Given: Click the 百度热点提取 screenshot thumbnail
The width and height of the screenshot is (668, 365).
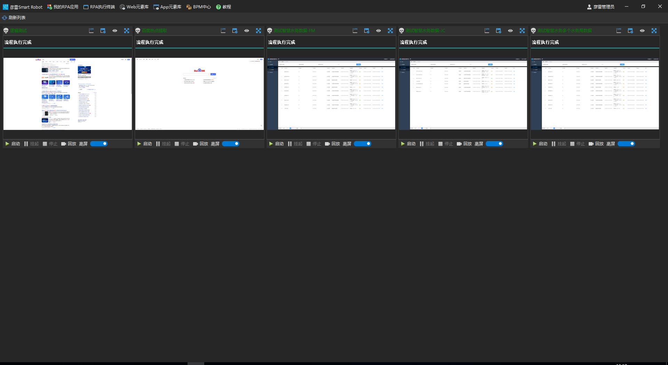Looking at the screenshot, I should 199,94.
